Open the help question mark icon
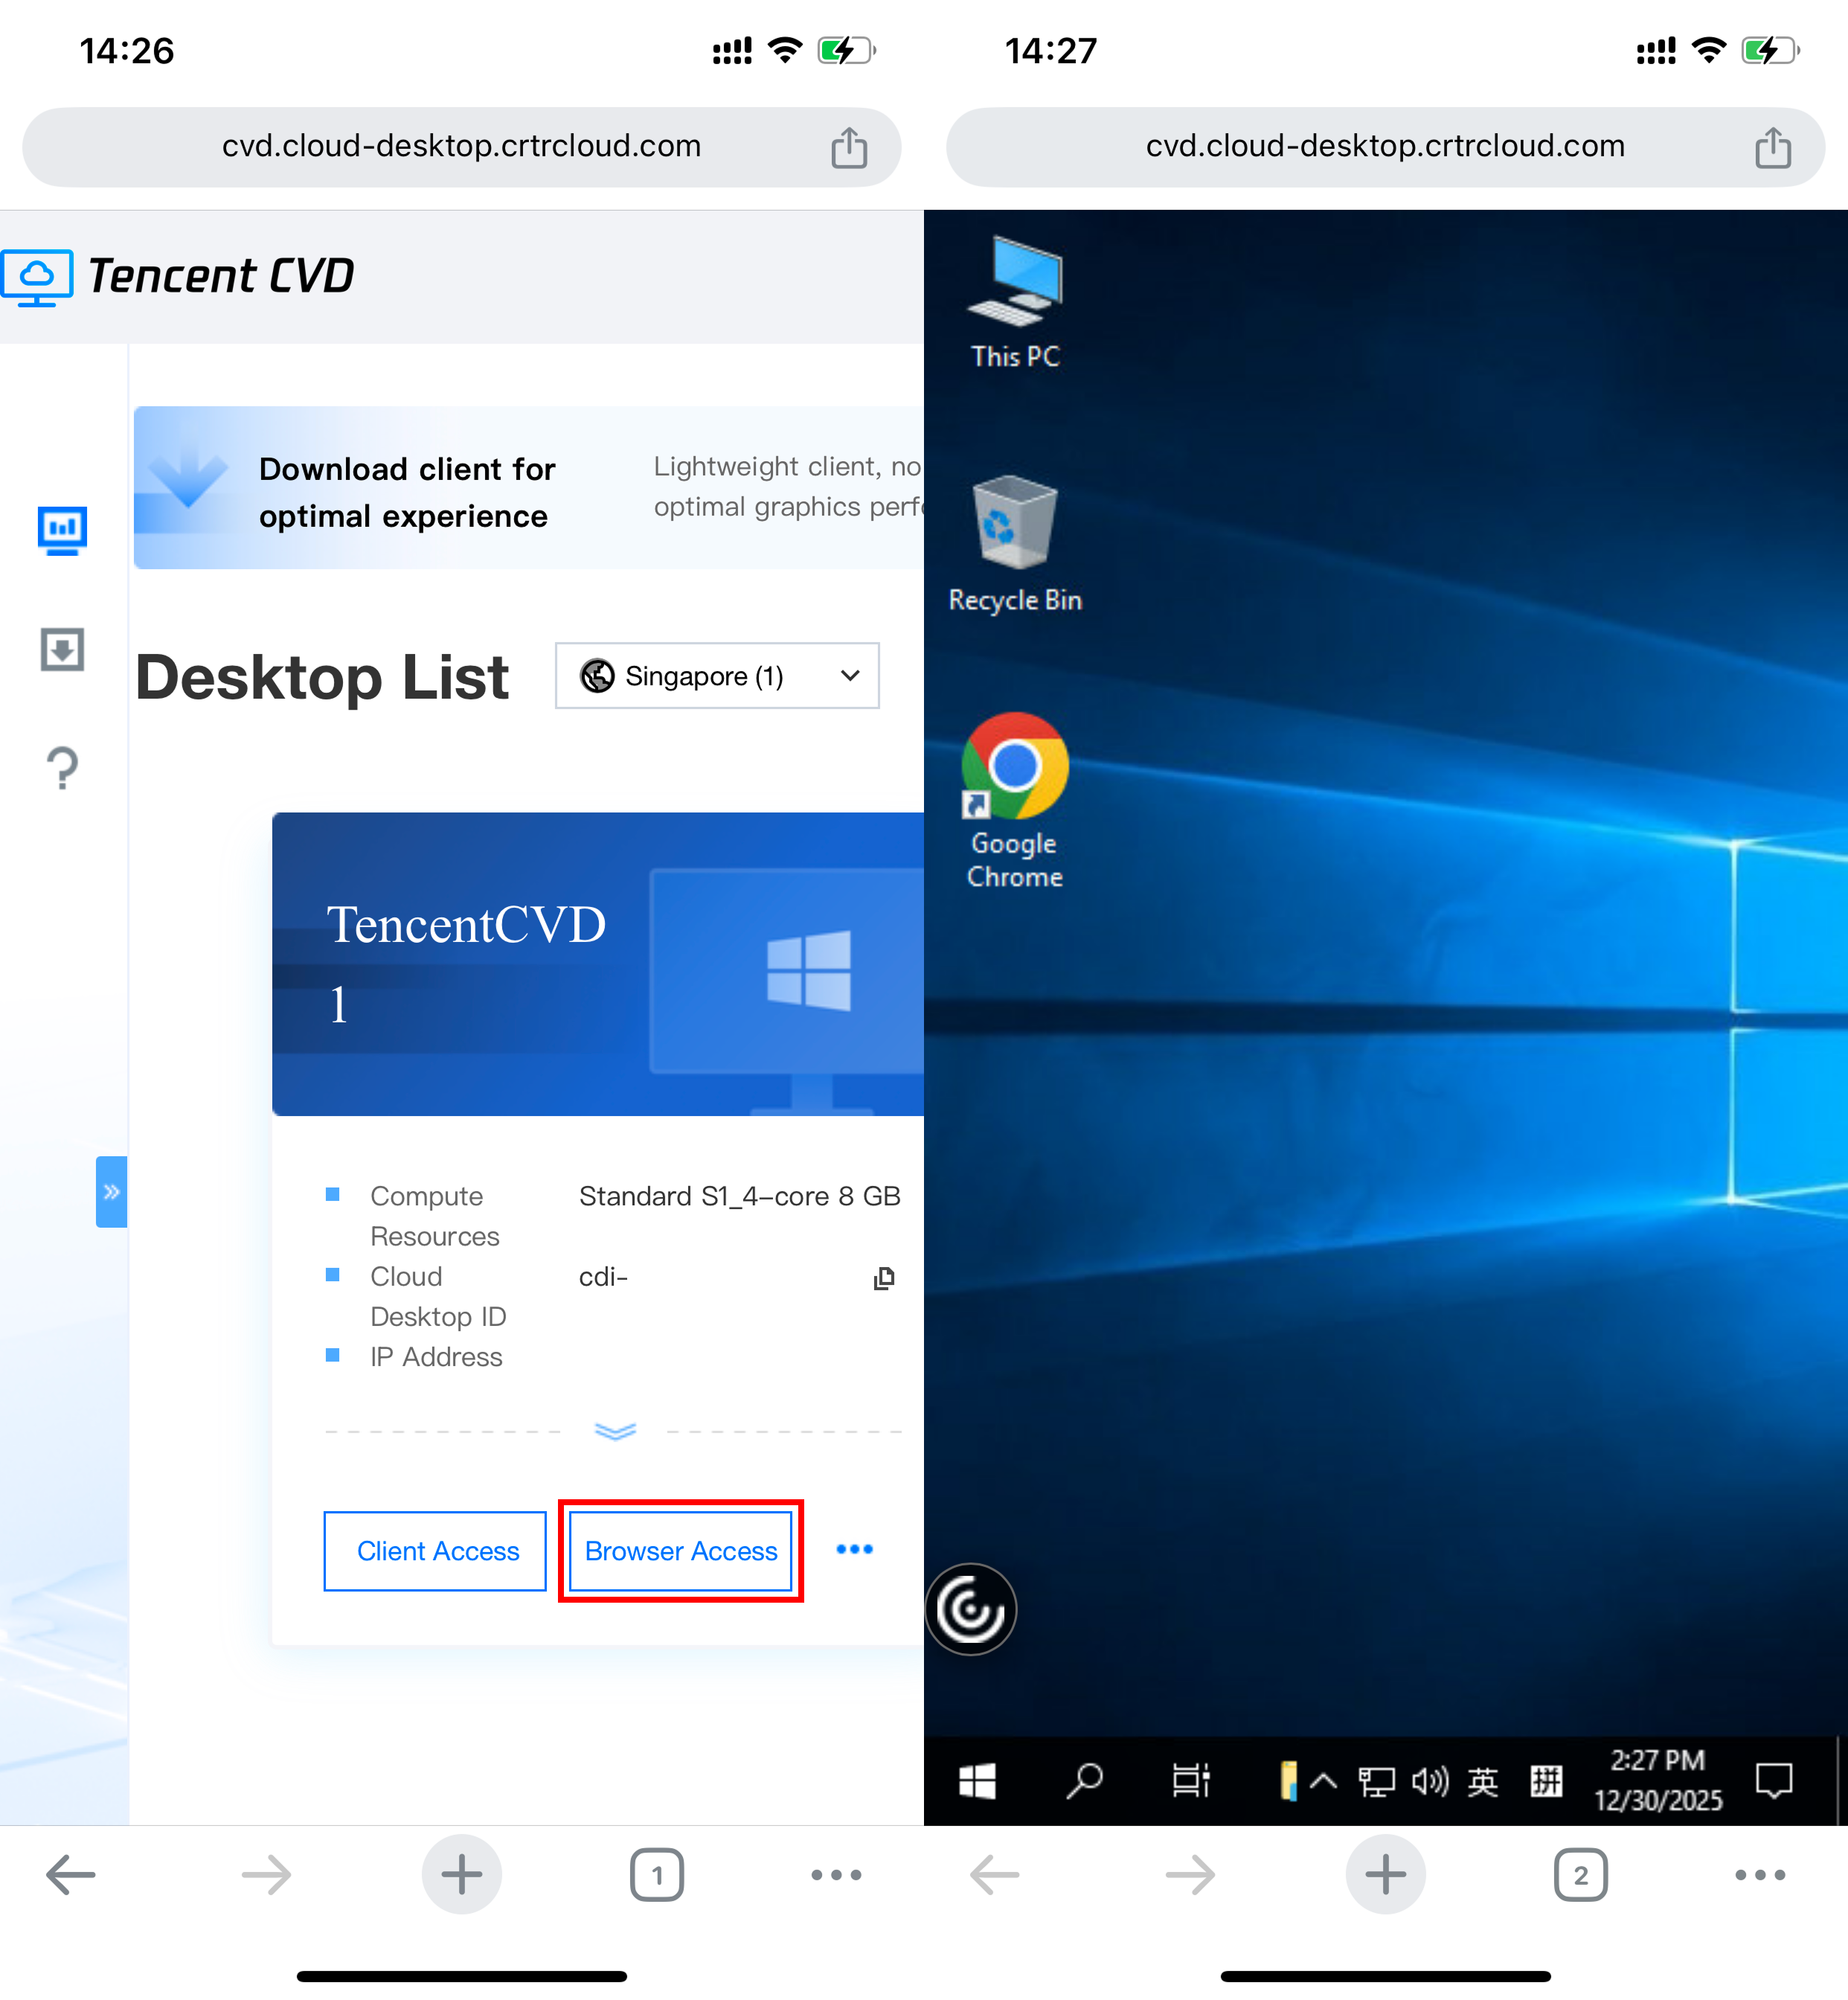Image resolution: width=1848 pixels, height=2000 pixels. tap(62, 768)
